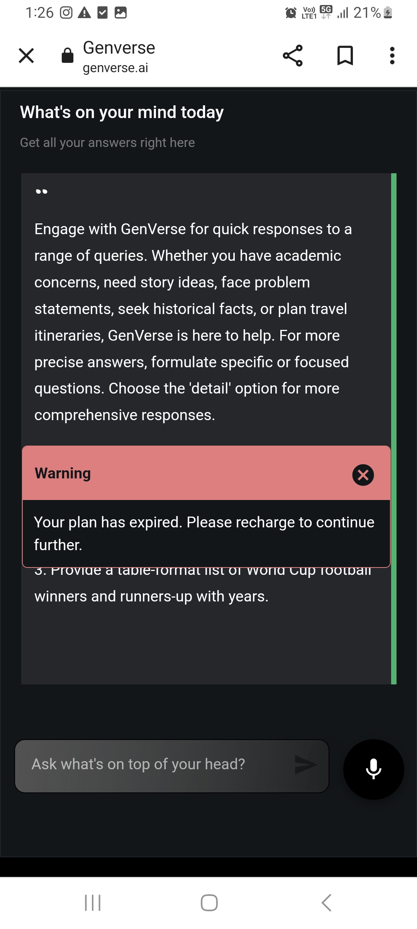Open Android recent apps

[x=93, y=903]
